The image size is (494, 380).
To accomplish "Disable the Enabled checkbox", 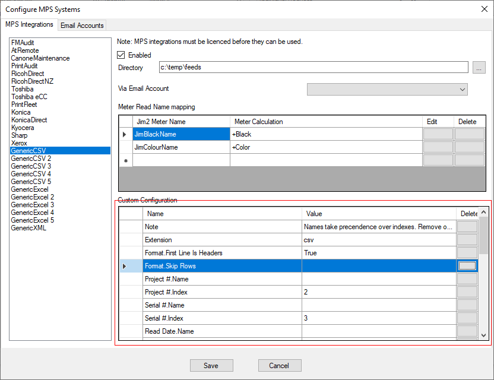I will [x=120, y=54].
